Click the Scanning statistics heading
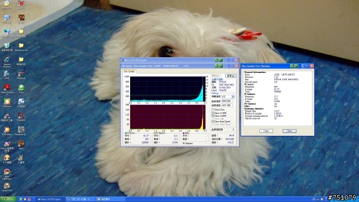The height and width of the screenshot is (202, 359). point(254,108)
